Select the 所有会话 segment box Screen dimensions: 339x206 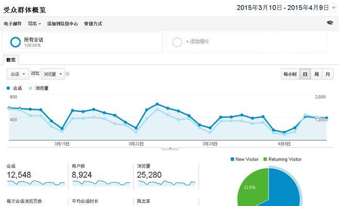point(82,42)
